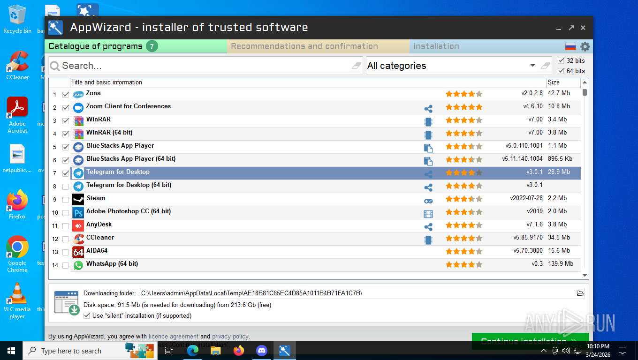Image resolution: width=638 pixels, height=360 pixels.
Task: Click the Windows Start button
Action: point(11,350)
